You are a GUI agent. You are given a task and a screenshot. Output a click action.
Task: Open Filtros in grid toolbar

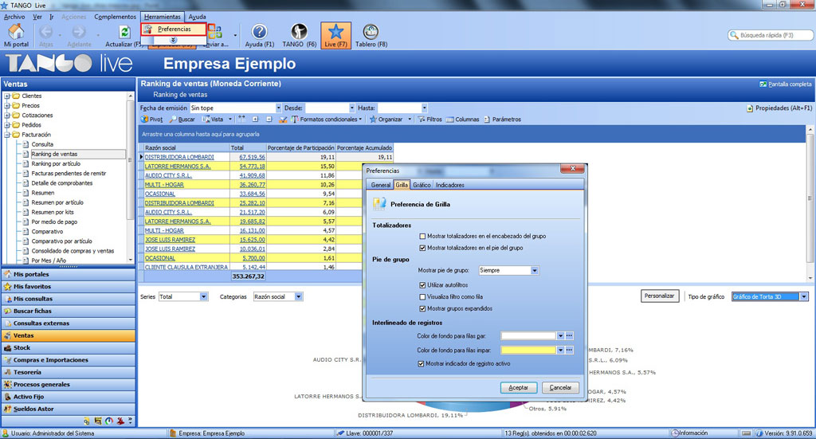(430, 120)
